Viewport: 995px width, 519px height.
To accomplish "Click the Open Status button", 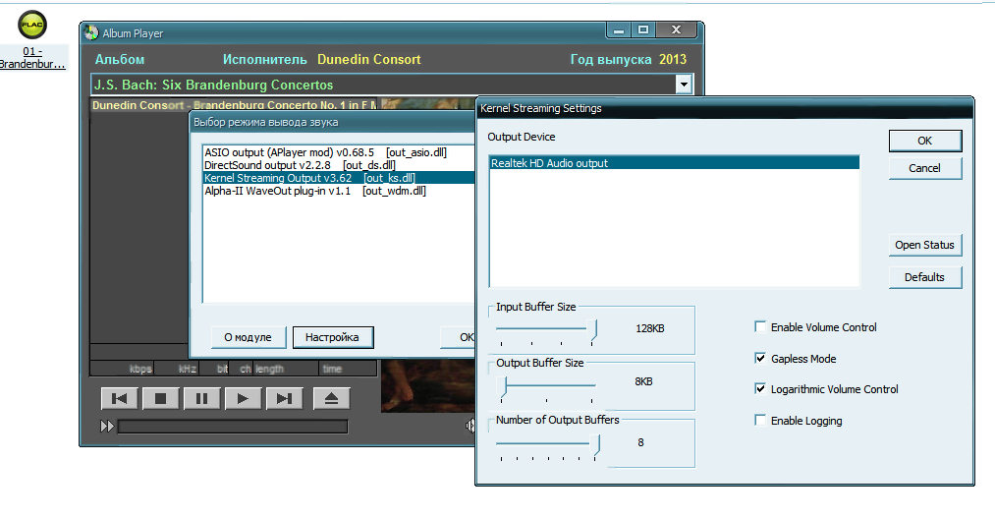I will pos(925,245).
